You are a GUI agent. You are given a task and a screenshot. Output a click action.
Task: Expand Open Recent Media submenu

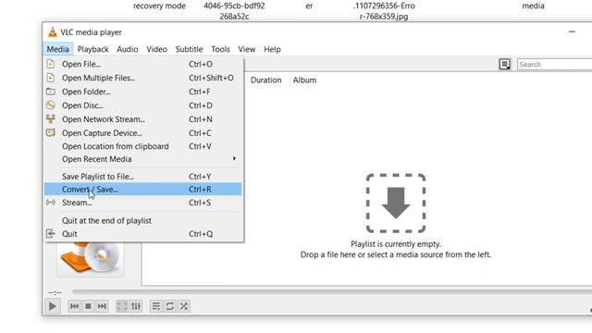143,159
